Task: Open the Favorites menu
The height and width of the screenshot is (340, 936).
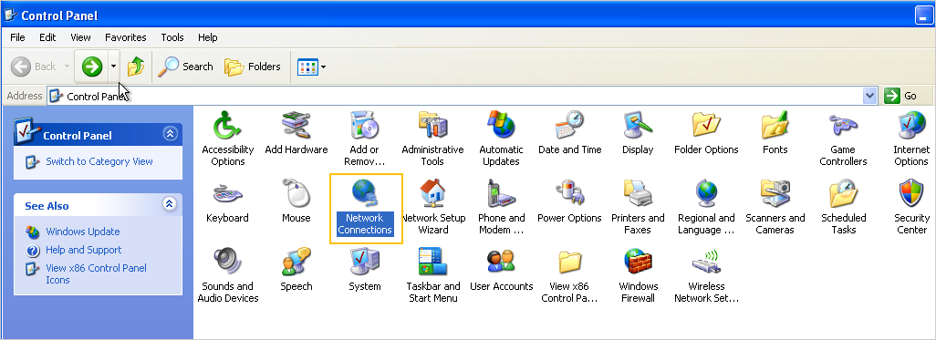Action: click(125, 37)
